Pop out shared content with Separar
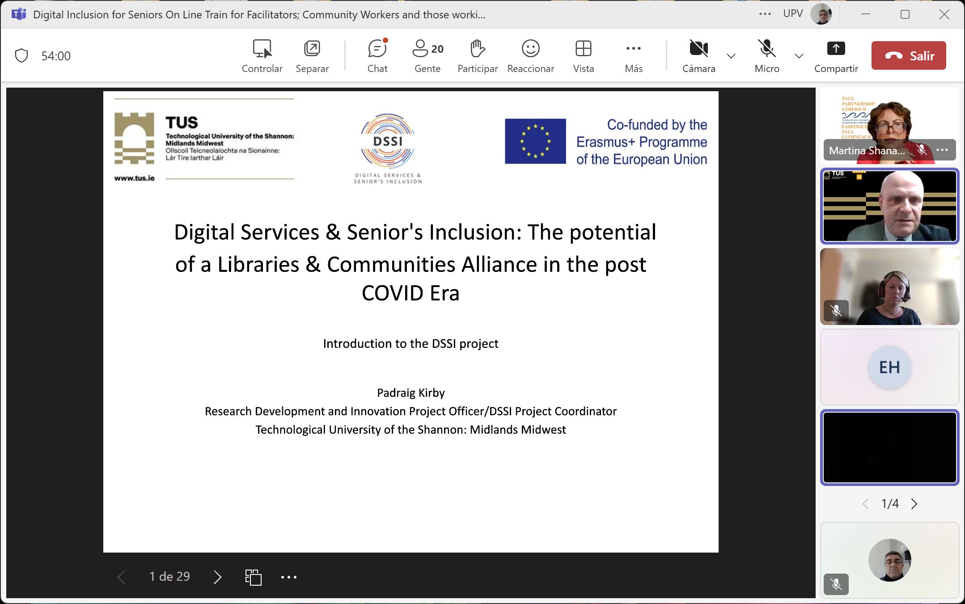 tap(312, 55)
